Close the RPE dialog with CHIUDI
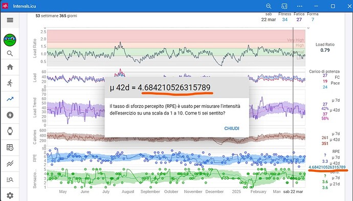This screenshot has height=201, width=353. point(232,128)
